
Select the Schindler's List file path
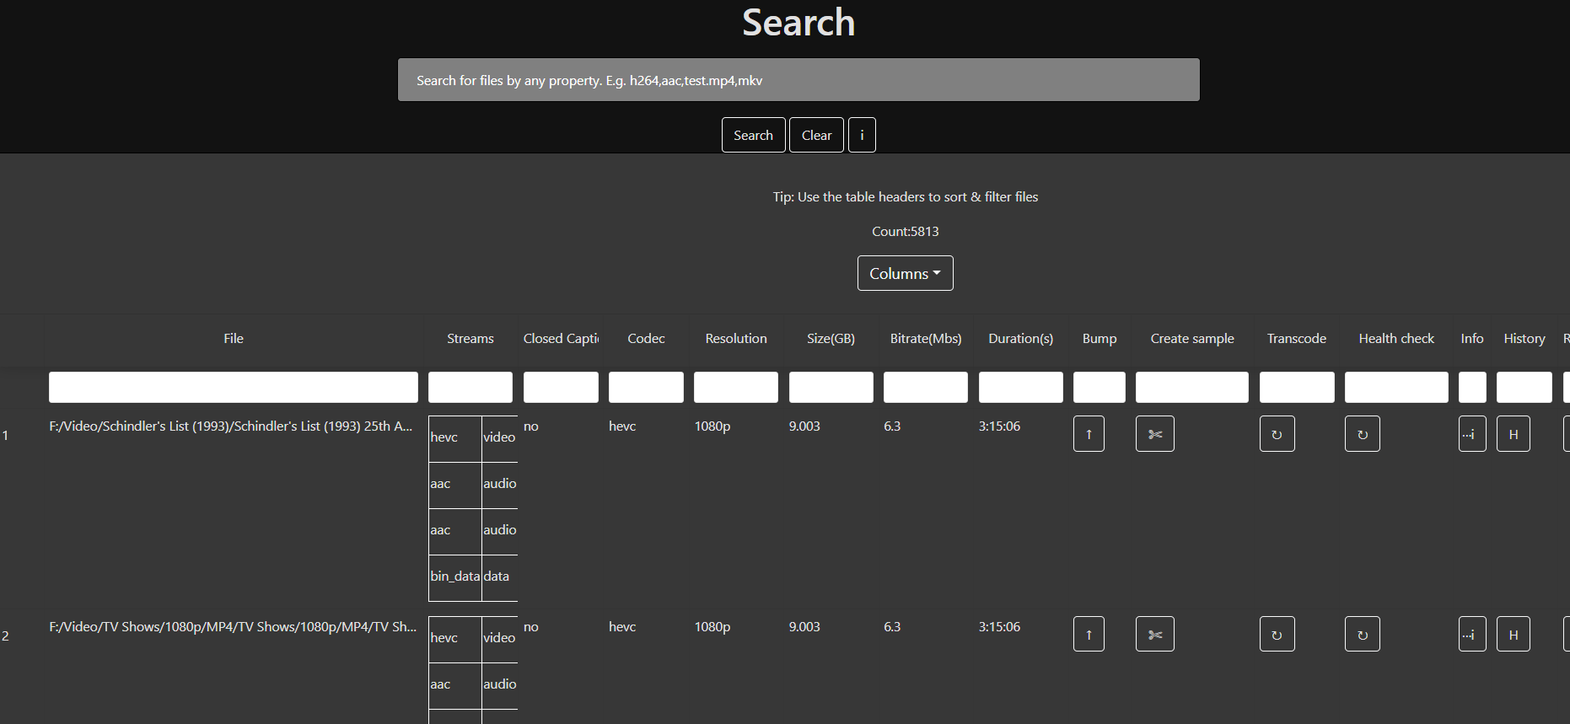point(231,426)
